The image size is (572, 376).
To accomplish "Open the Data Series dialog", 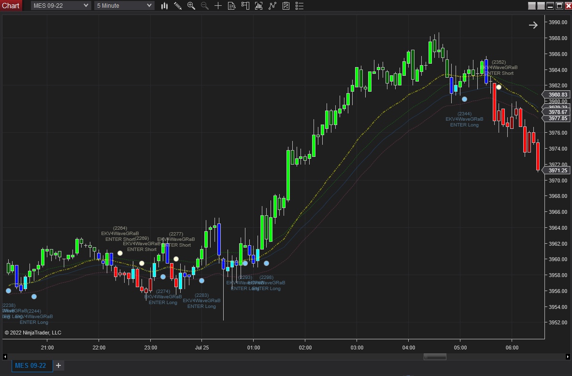I will pyautogui.click(x=258, y=5).
